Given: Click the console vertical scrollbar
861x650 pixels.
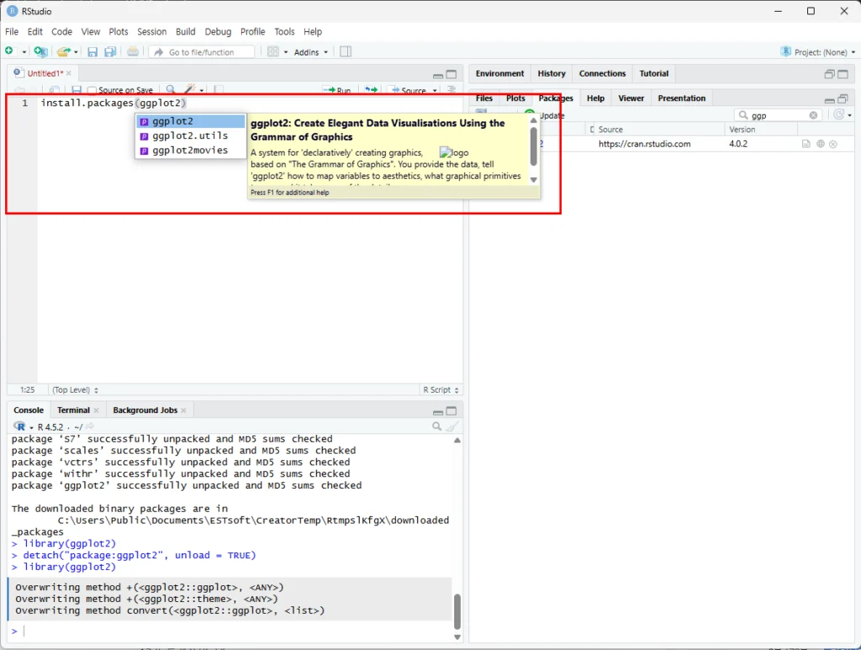Looking at the screenshot, I should pyautogui.click(x=457, y=611).
